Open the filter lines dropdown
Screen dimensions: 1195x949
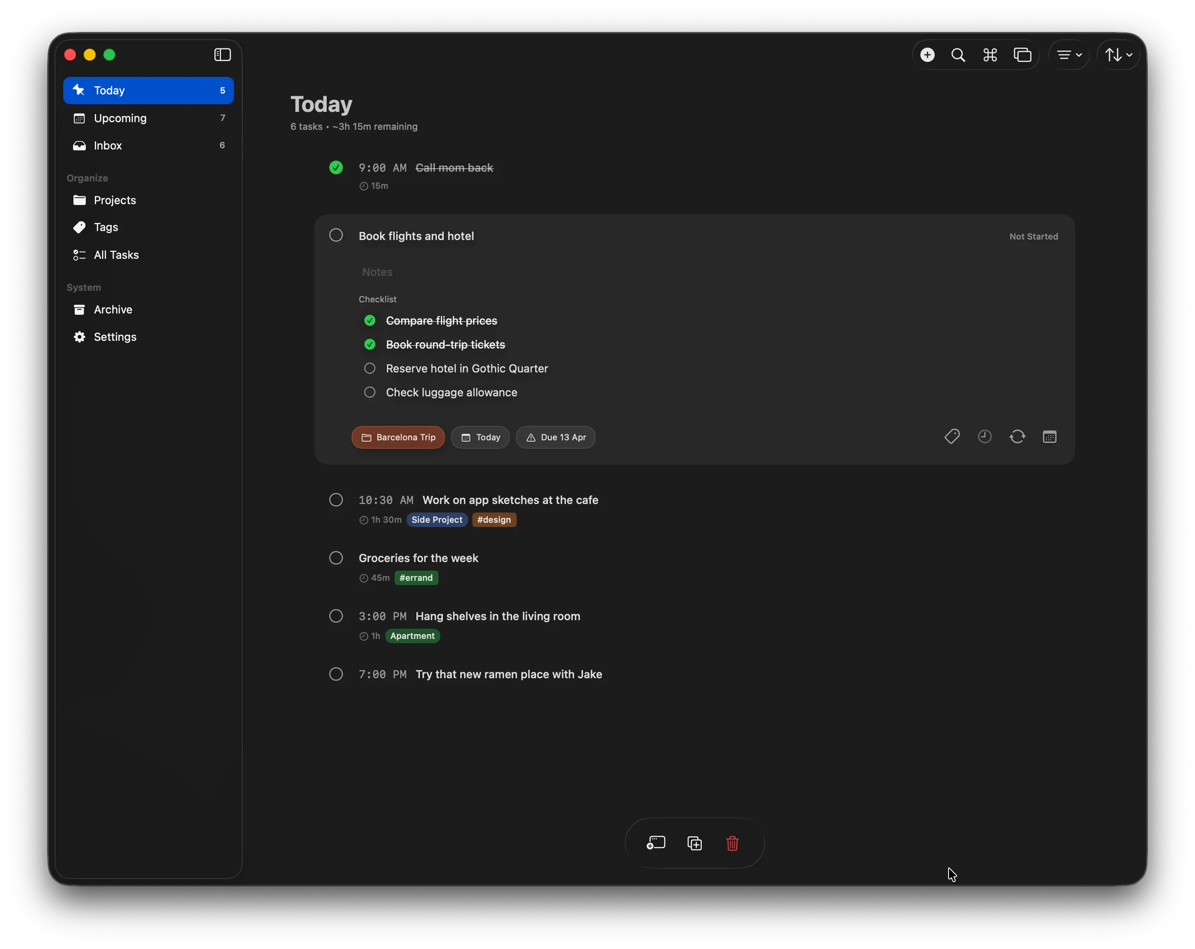tap(1069, 54)
